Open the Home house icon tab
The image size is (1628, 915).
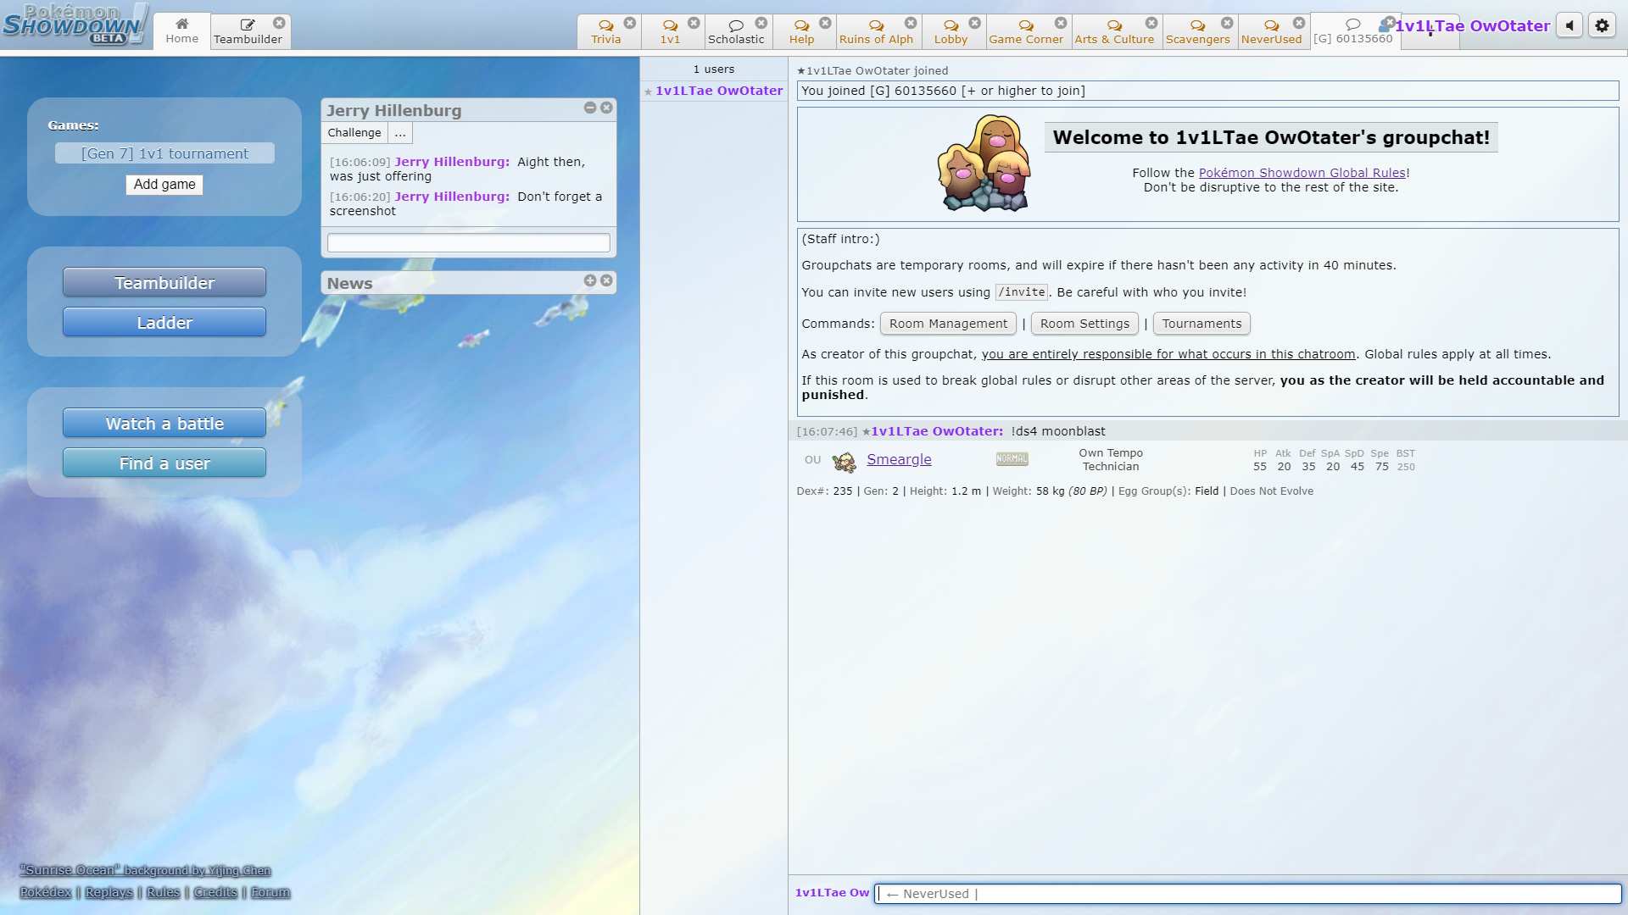click(x=182, y=25)
